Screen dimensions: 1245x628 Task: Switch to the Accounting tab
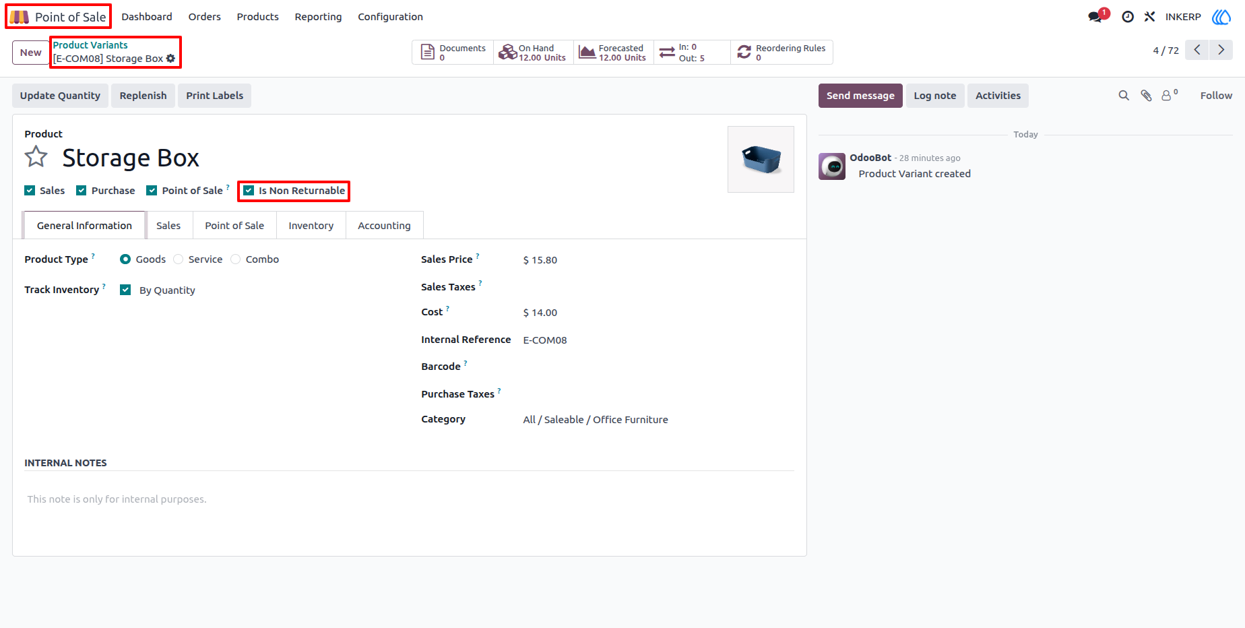tap(384, 226)
